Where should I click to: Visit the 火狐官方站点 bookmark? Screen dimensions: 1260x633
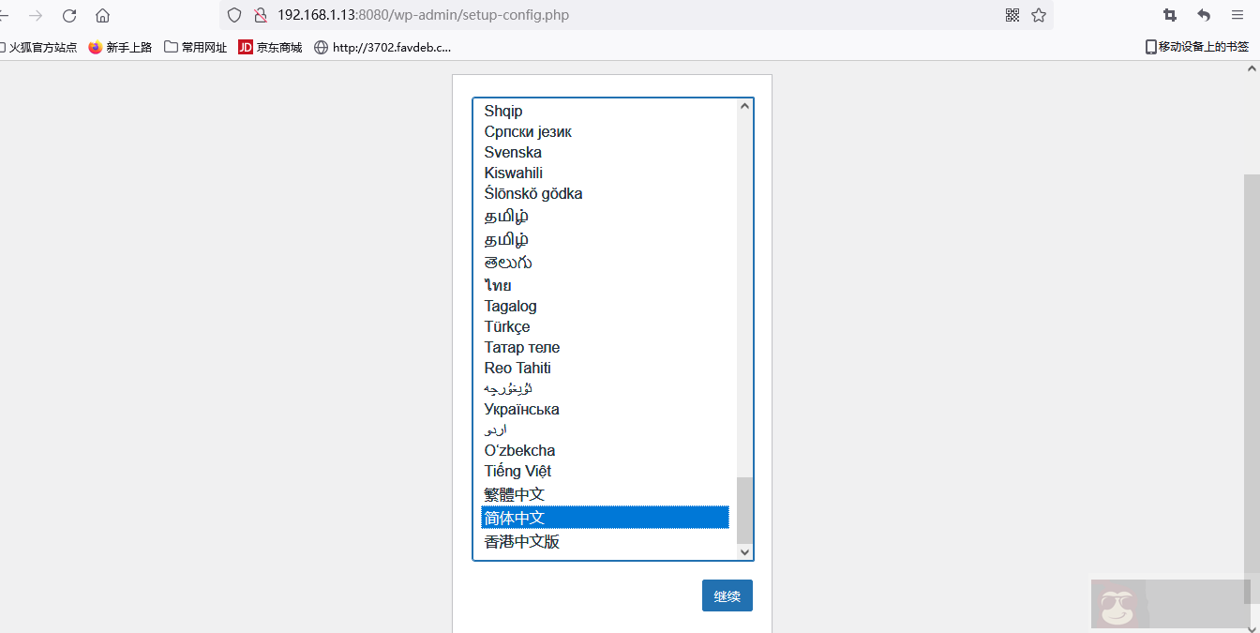point(44,46)
